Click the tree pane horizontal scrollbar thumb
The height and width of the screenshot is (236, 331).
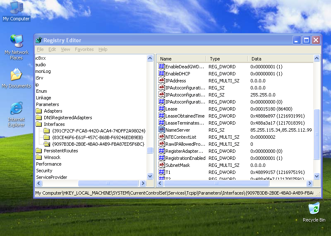pos(108,183)
